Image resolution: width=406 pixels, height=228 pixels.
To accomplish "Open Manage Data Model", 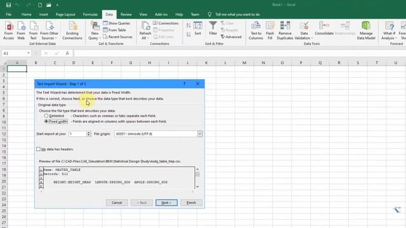I will [366, 30].
